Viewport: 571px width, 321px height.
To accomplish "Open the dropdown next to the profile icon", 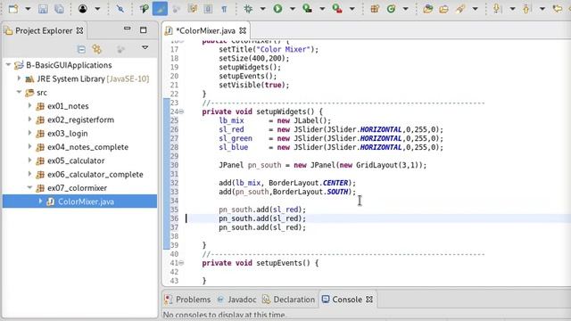I will click(x=97, y=9).
